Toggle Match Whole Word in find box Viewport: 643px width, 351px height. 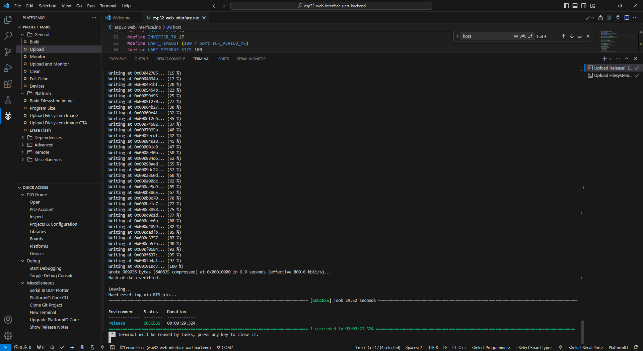pos(523,36)
